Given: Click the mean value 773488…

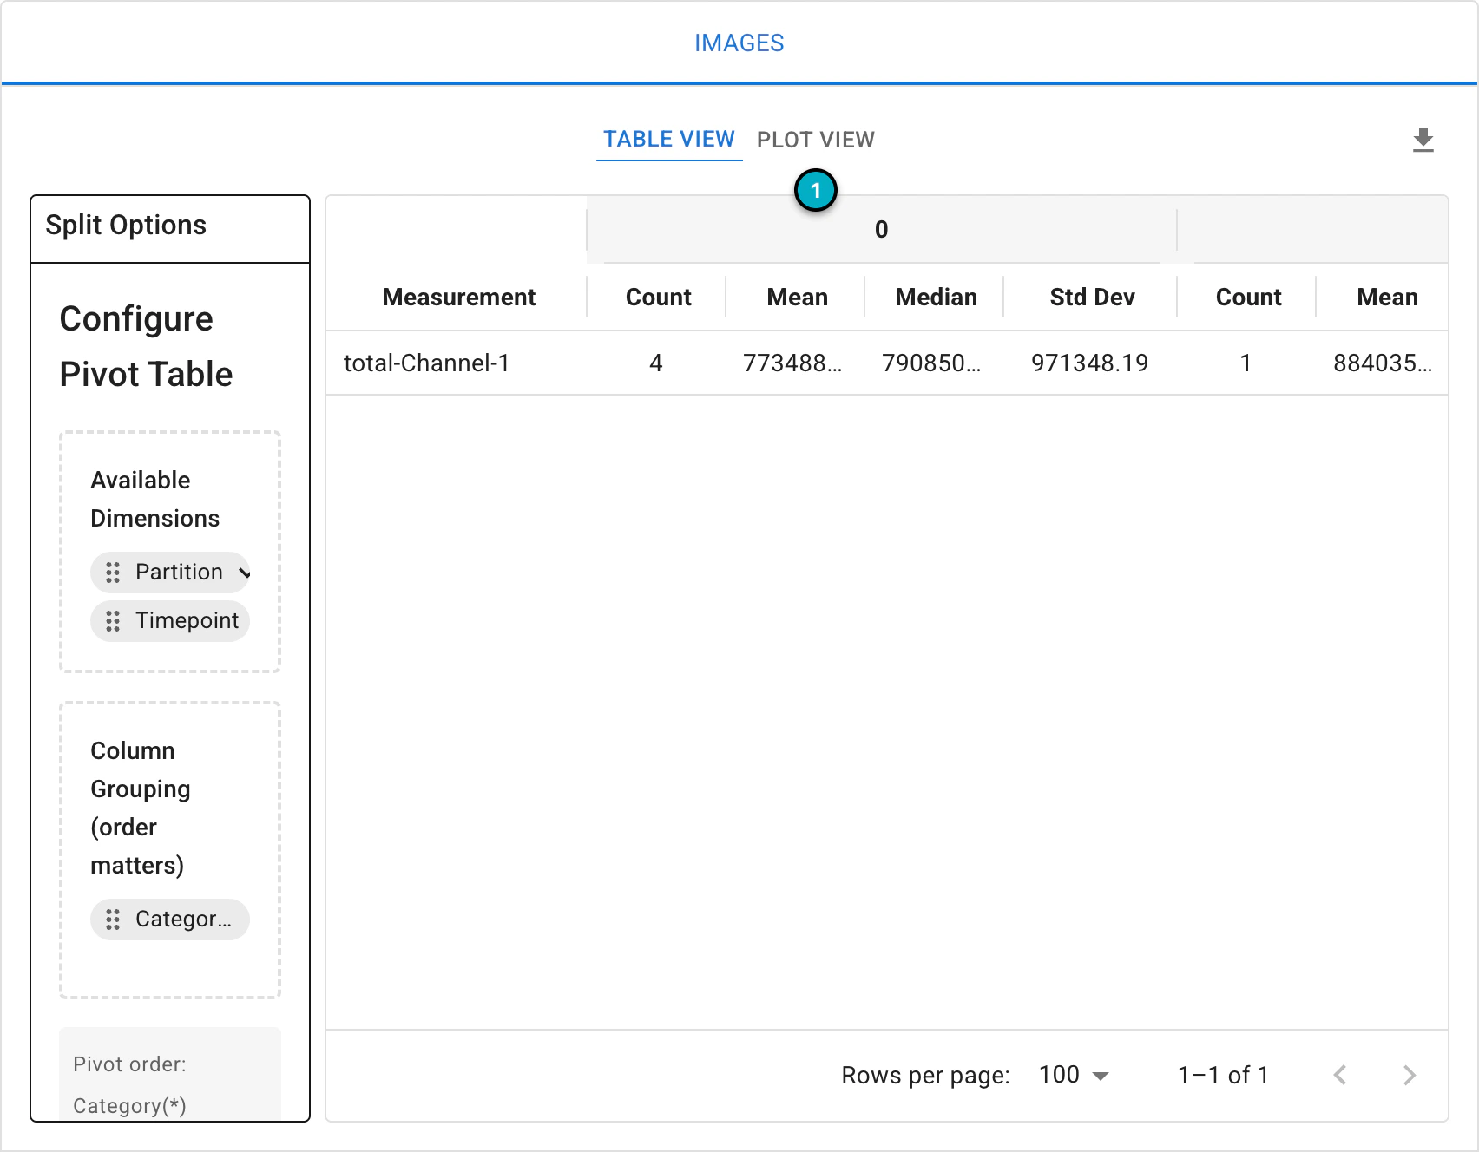Looking at the screenshot, I should 792,363.
